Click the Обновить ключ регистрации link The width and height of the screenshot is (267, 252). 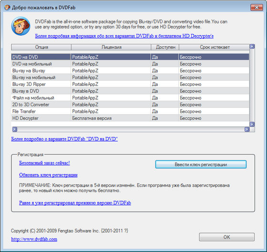pyautogui.click(x=48, y=175)
